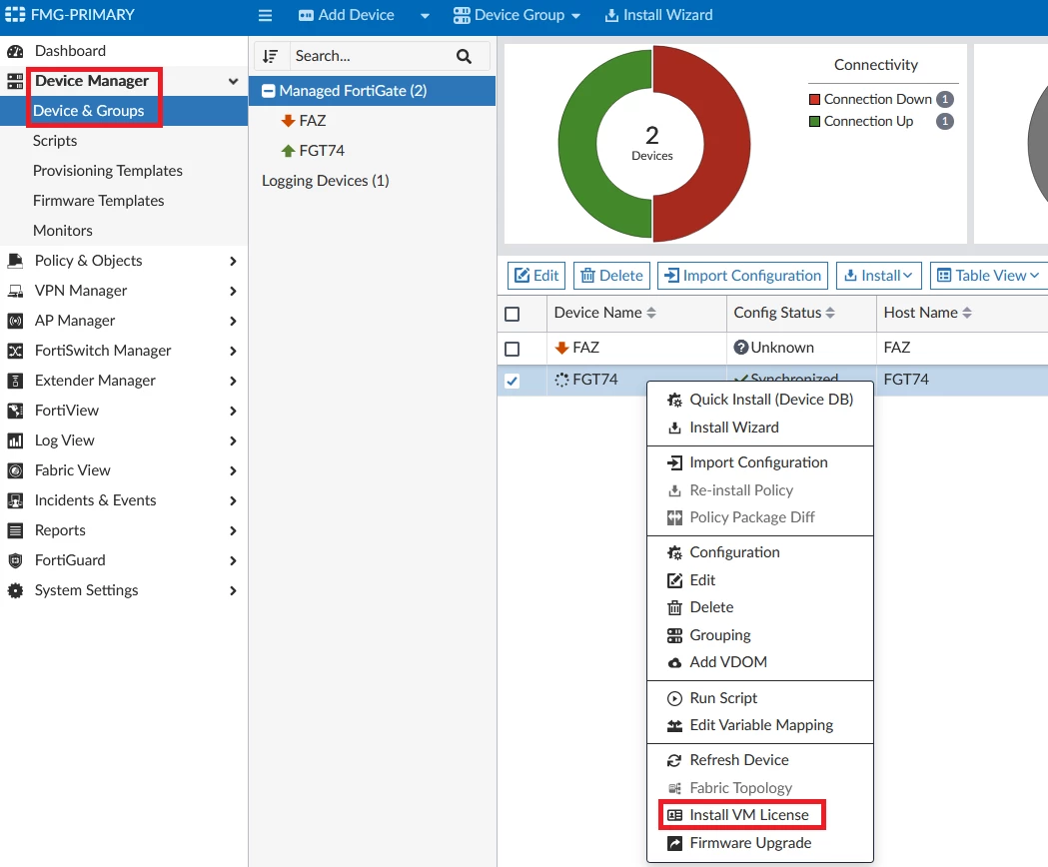1048x867 pixels.
Task: Open the Install dropdown button
Action: point(879,276)
